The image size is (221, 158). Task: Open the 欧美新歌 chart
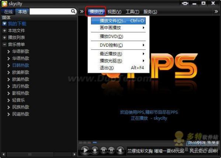(x=21, y=73)
